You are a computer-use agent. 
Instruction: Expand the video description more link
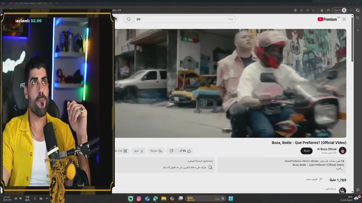pos(339,169)
